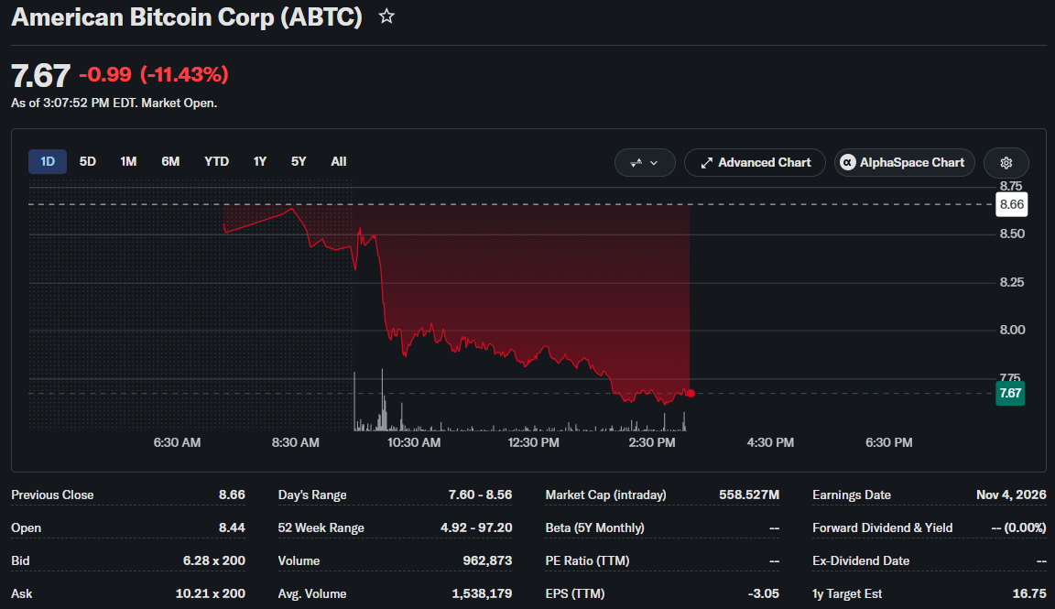The height and width of the screenshot is (609, 1055).
Task: Click the Bid value 6.28 x 200
Action: tap(214, 560)
